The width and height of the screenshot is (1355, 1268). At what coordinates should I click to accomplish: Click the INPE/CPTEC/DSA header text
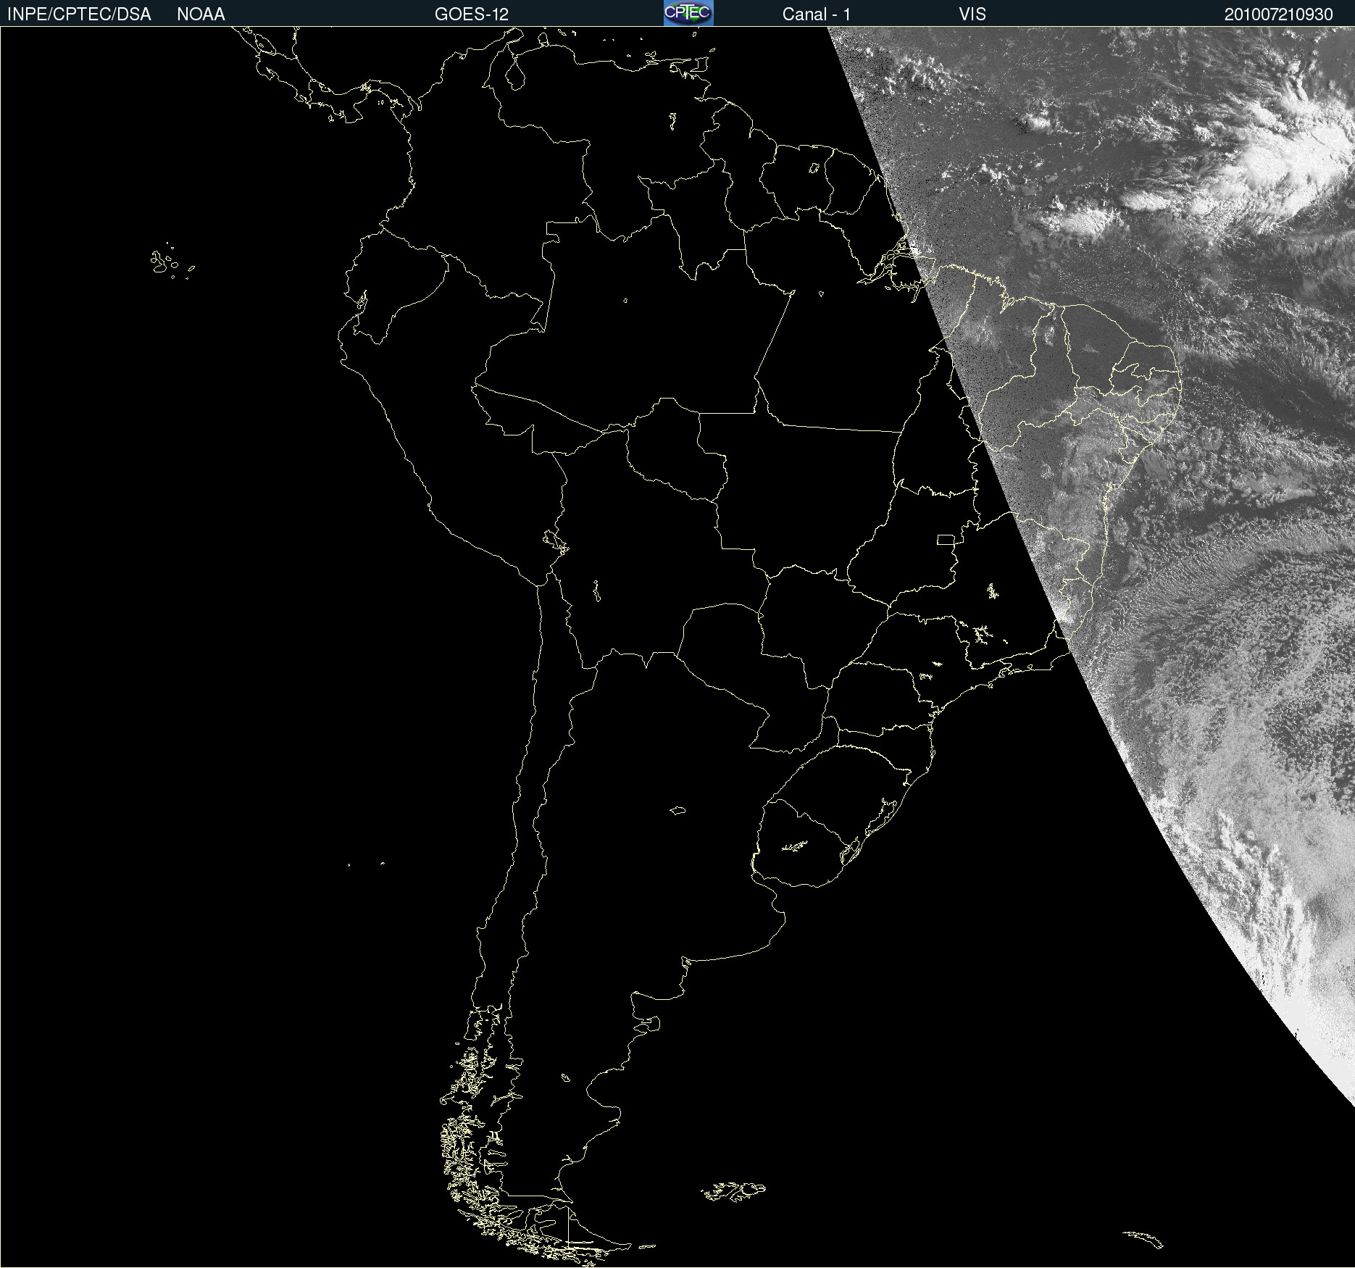click(x=79, y=14)
